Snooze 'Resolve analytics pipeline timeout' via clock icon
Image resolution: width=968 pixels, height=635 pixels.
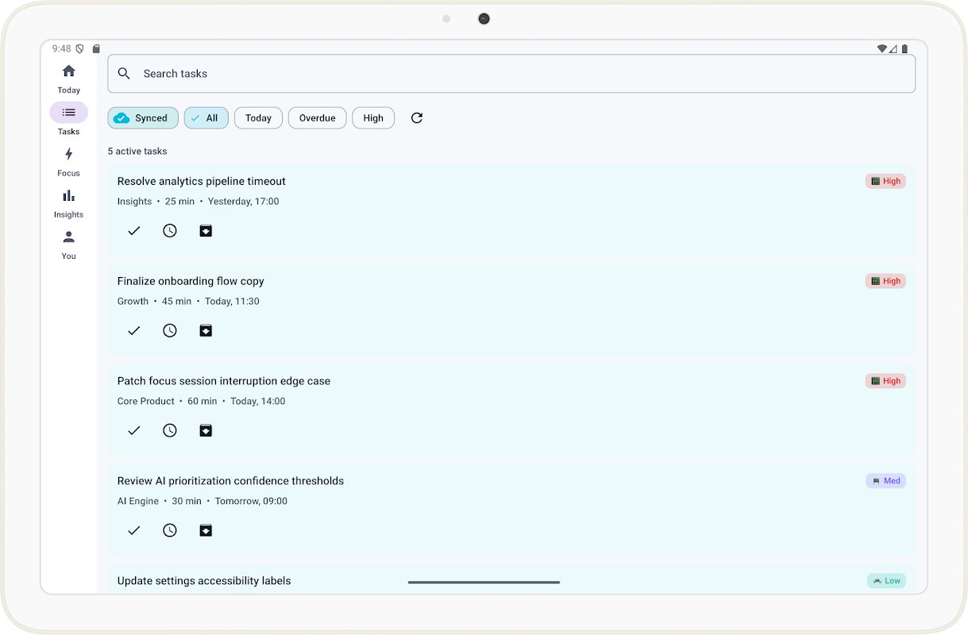pos(170,231)
